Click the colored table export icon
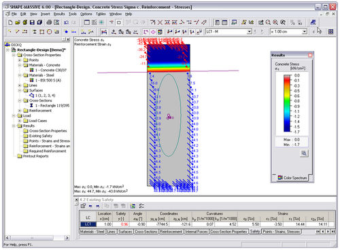 pyautogui.click(x=133, y=206)
